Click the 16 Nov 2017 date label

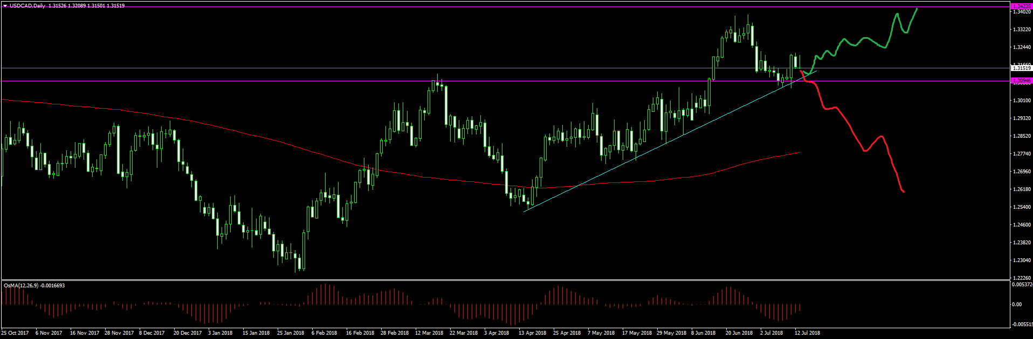[x=85, y=333]
